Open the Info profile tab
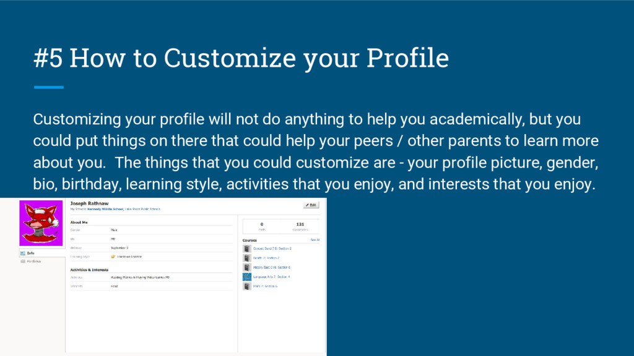 pyautogui.click(x=30, y=253)
